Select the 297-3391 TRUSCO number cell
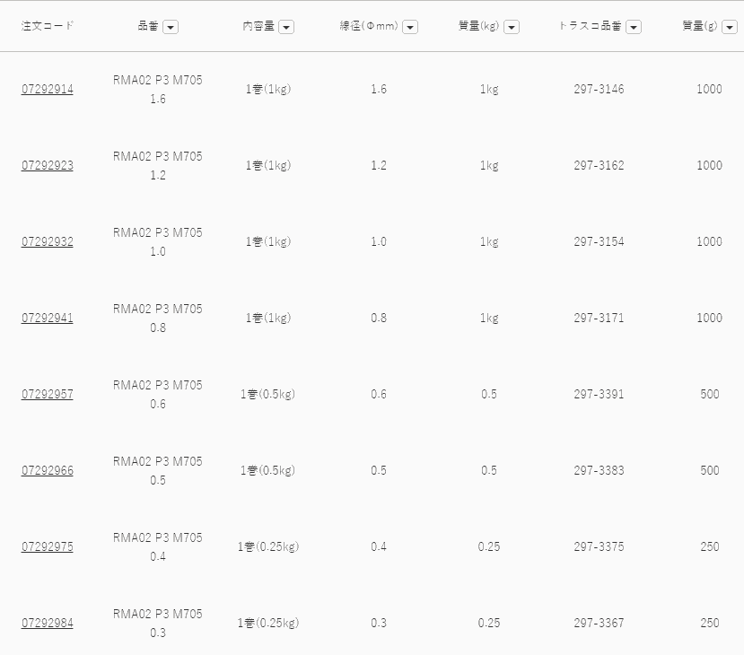The width and height of the screenshot is (744, 655). [599, 395]
